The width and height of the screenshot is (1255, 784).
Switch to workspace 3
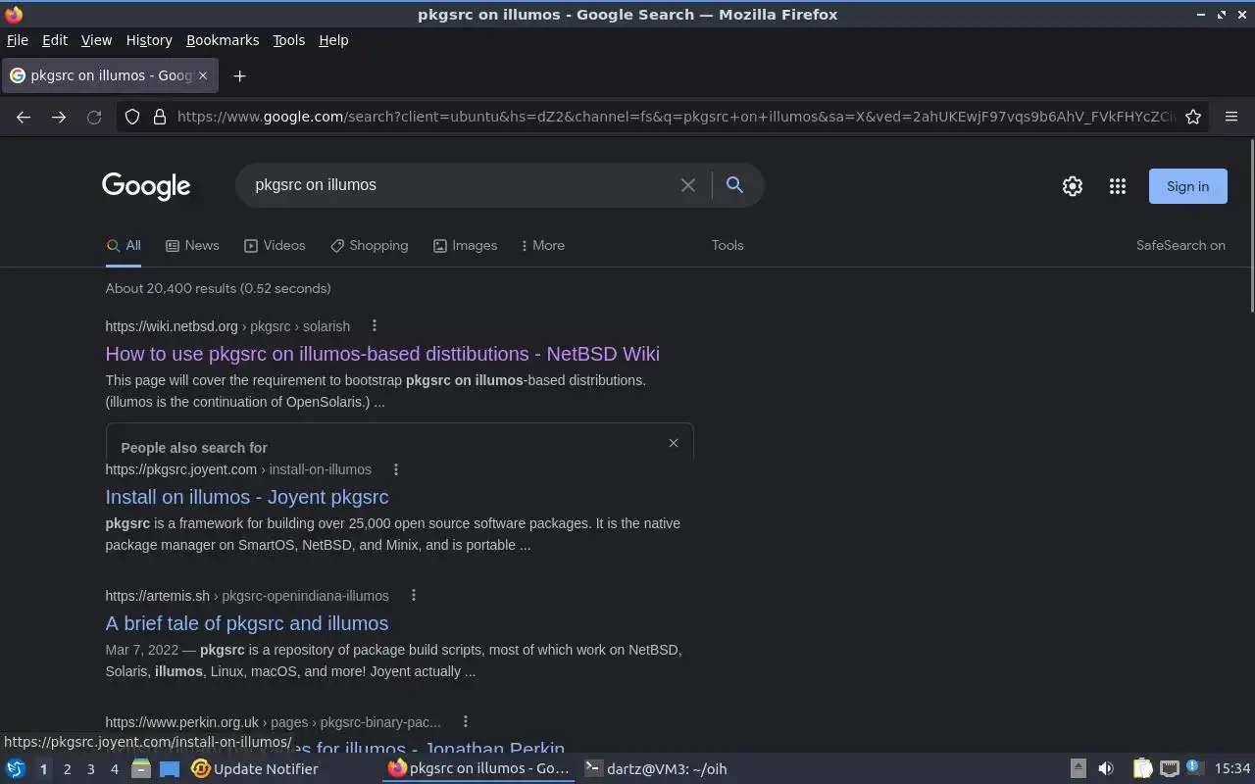coord(90,768)
